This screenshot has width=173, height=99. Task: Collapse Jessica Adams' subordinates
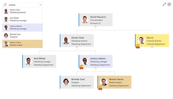point(96,68)
